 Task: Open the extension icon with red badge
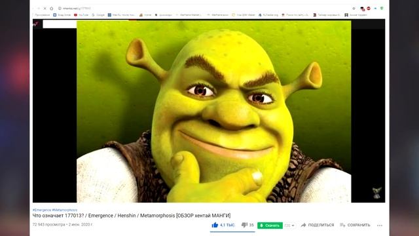pyautogui.click(x=362, y=9)
